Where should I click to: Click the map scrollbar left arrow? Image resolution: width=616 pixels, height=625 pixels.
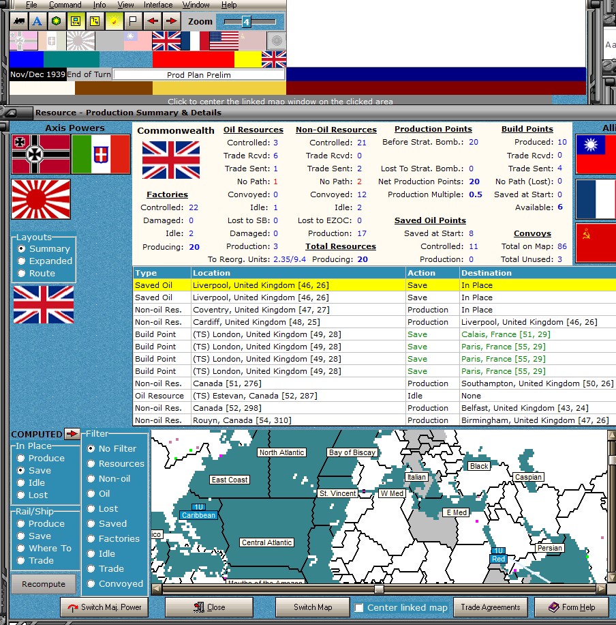[x=157, y=589]
